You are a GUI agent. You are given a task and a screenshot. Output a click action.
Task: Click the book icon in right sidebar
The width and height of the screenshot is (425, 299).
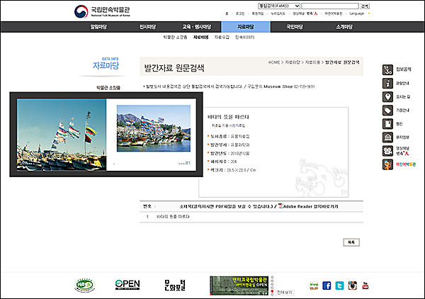[x=387, y=124]
